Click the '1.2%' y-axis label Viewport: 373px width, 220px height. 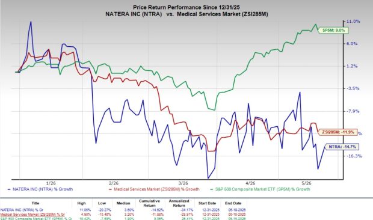352,66
